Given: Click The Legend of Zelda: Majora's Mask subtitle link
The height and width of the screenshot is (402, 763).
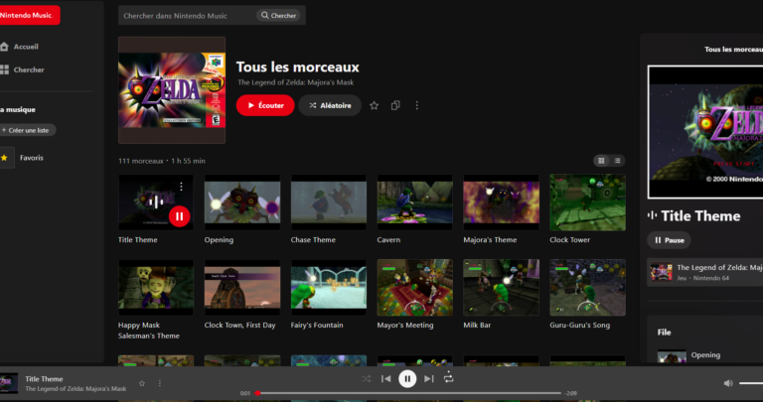Looking at the screenshot, I should 296,82.
